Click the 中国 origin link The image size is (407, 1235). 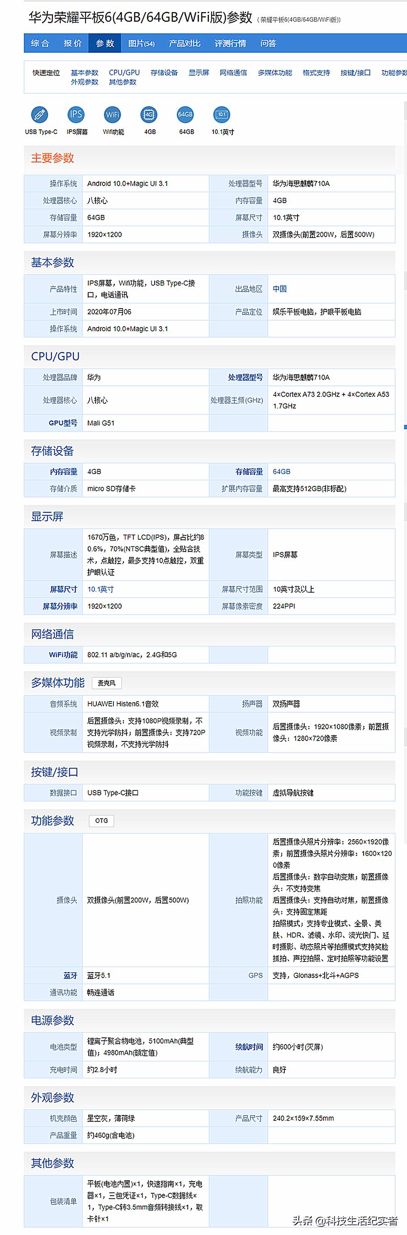279,289
